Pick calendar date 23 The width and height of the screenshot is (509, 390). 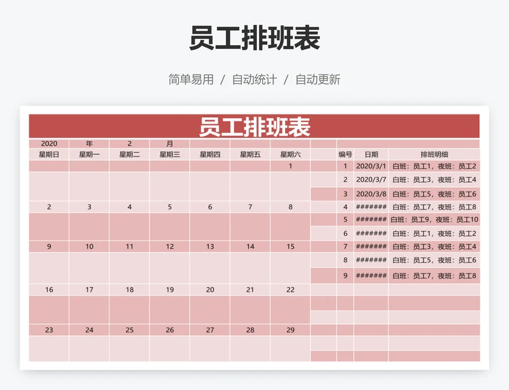pyautogui.click(x=49, y=330)
